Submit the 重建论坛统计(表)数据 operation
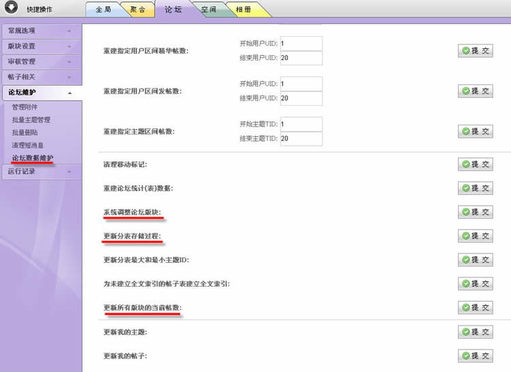The width and height of the screenshot is (511, 372). 476,188
